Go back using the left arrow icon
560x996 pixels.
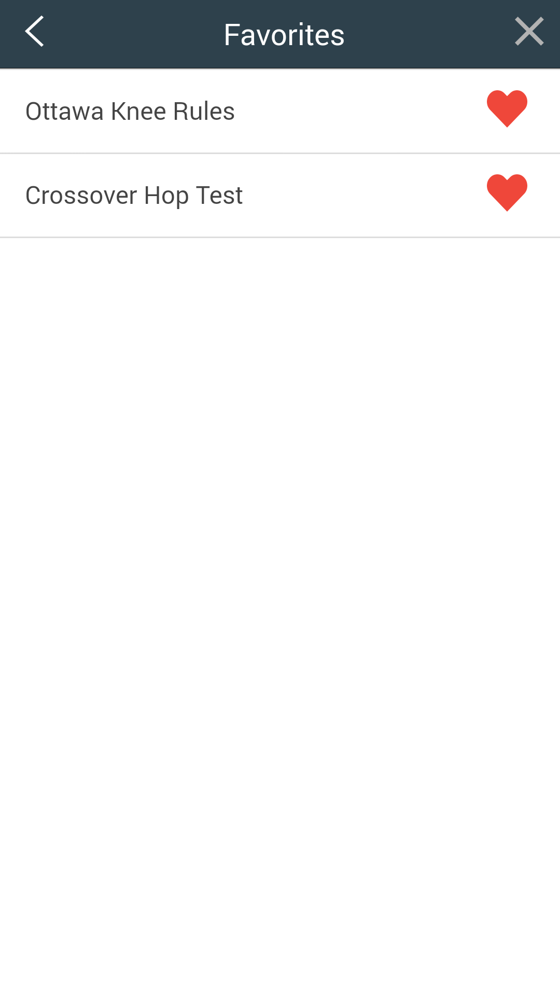34,32
